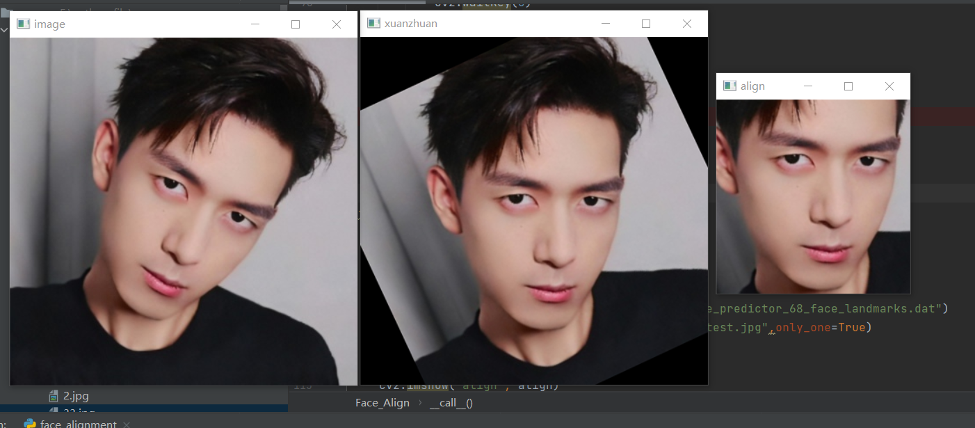Screen dimensions: 975x428
Task: Maximize the align window
Action: pyautogui.click(x=848, y=86)
